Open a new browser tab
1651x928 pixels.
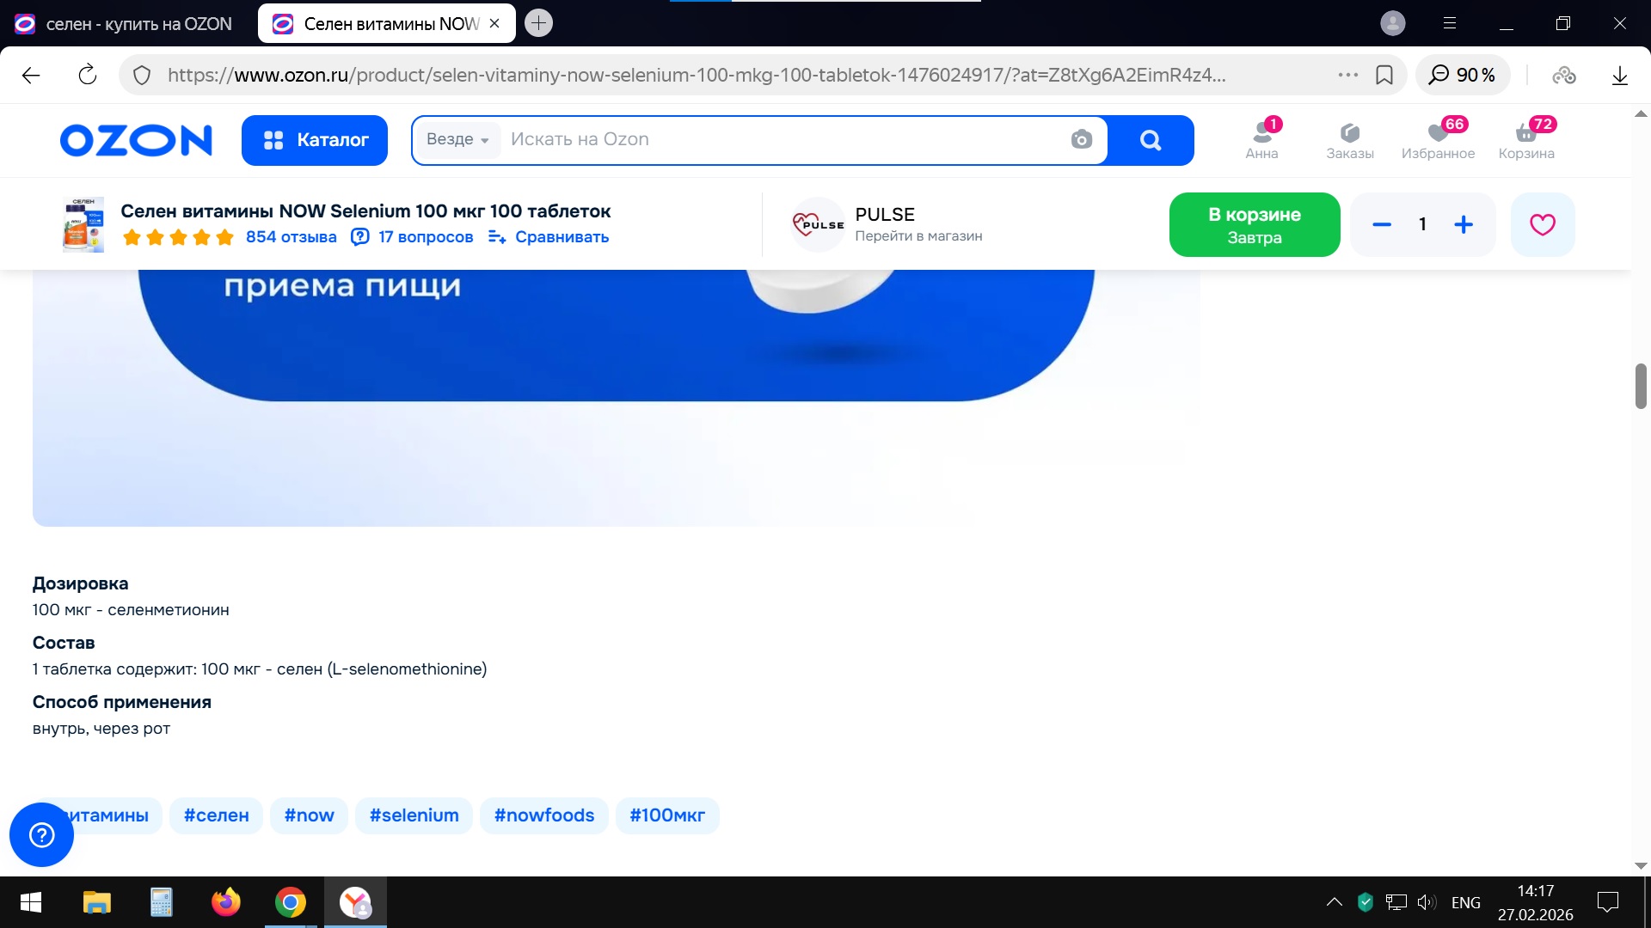539,23
